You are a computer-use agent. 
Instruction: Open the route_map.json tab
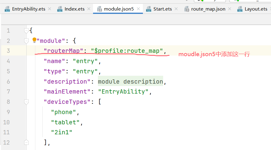(x=208, y=9)
